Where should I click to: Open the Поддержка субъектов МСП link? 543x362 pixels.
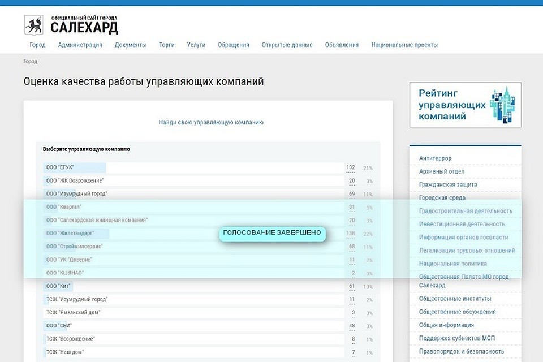(457, 338)
